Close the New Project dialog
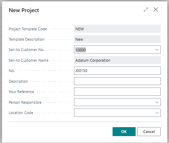The width and height of the screenshot is (169, 143). pyautogui.click(x=156, y=10)
